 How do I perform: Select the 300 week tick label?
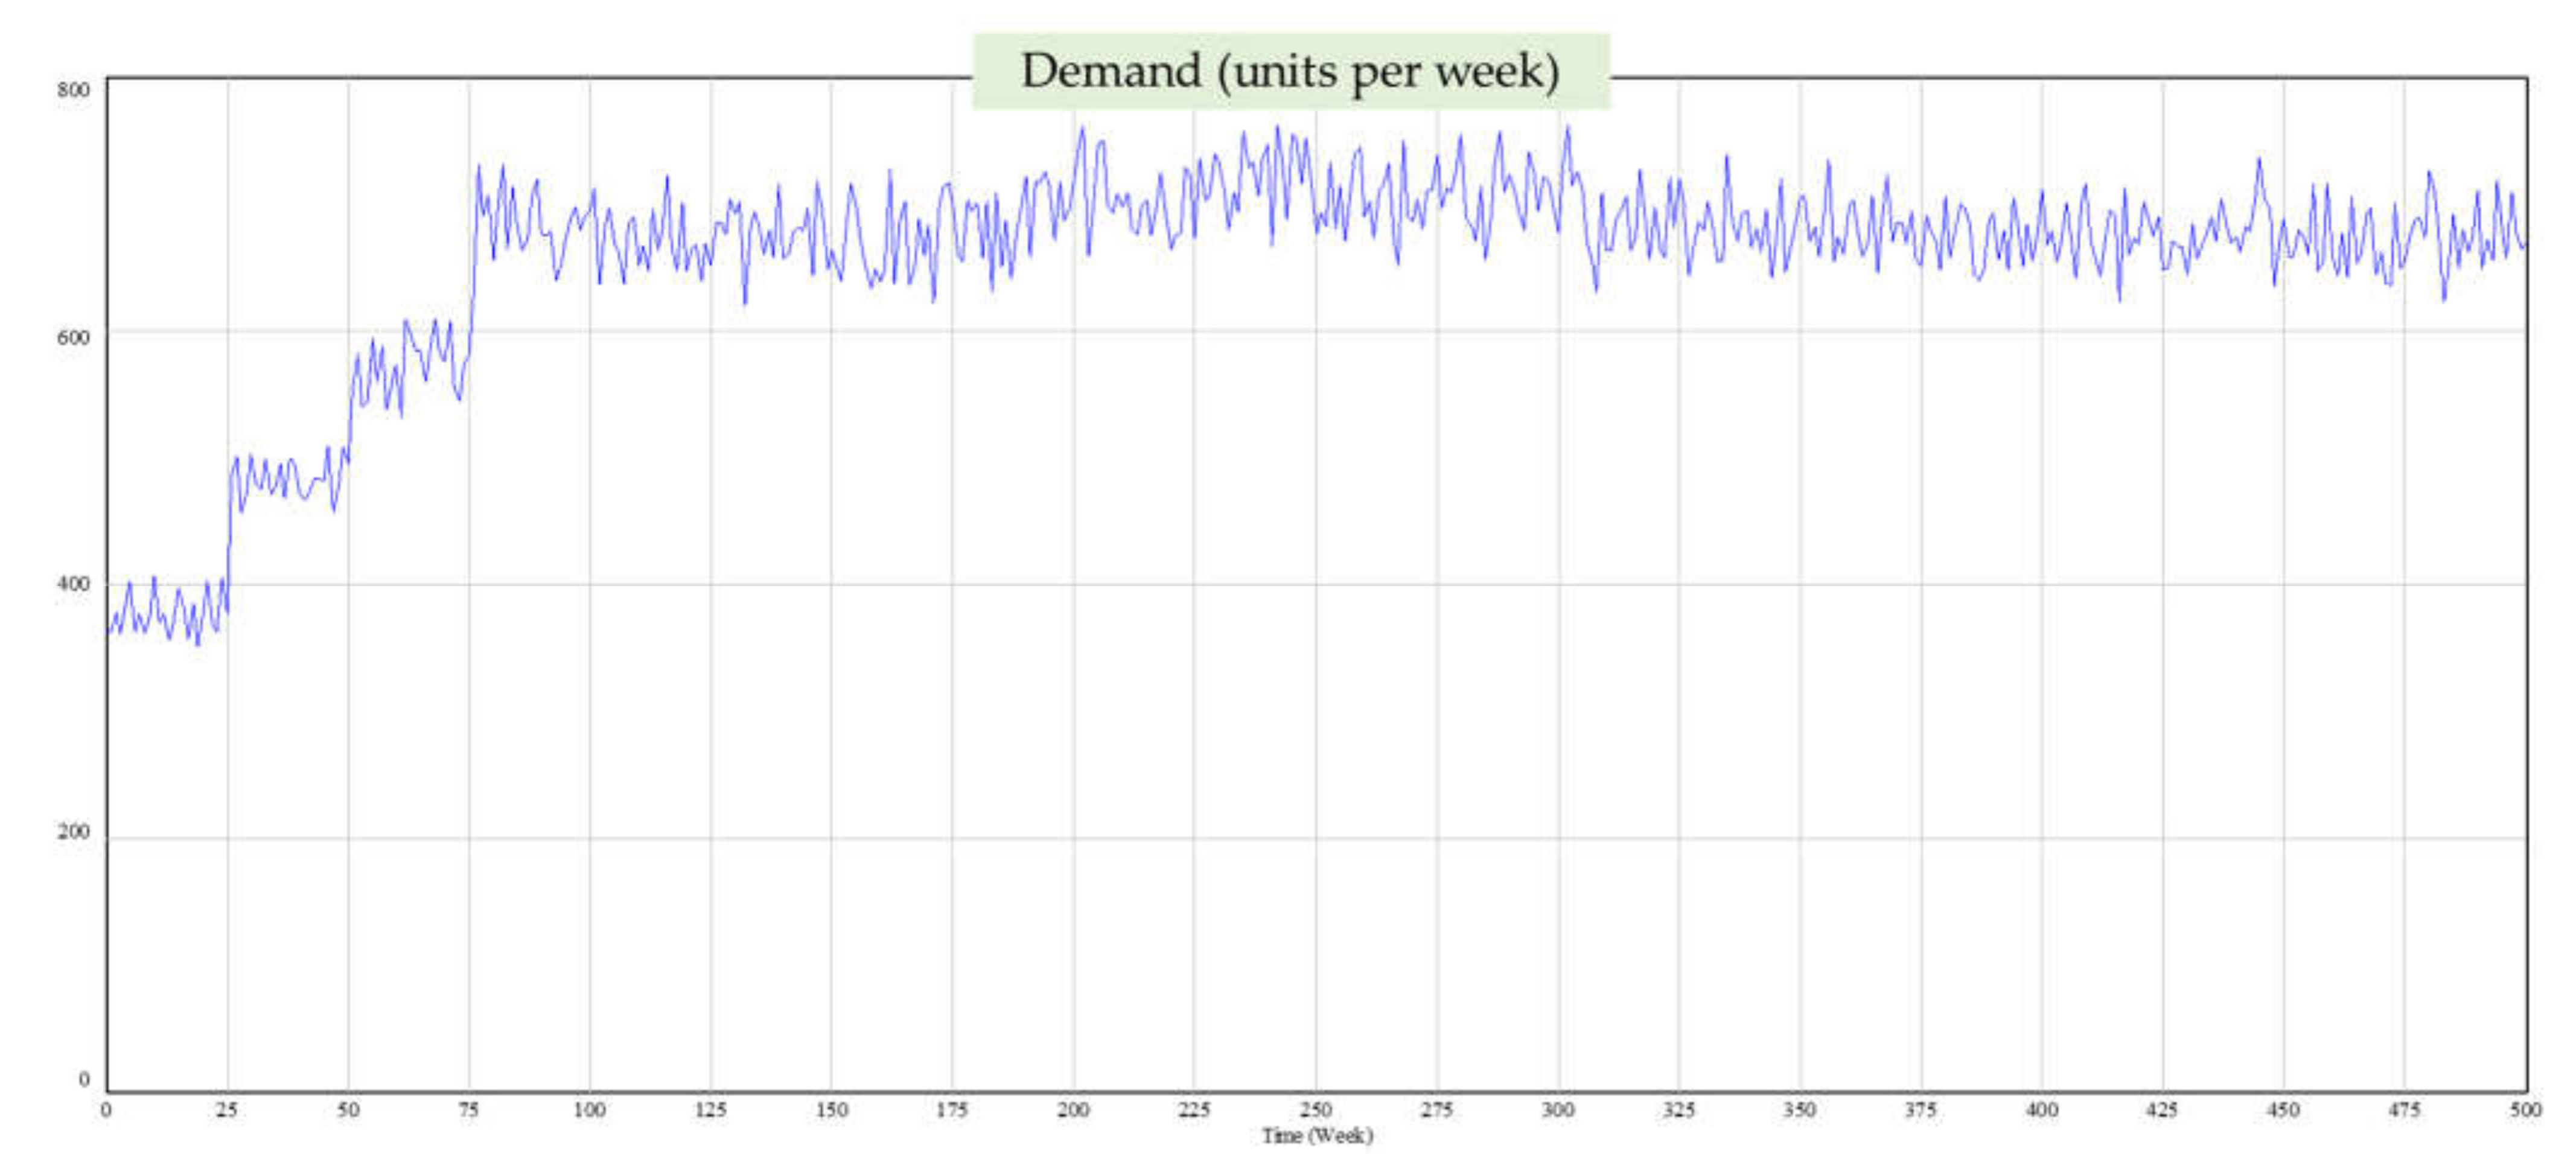pyautogui.click(x=1557, y=1109)
